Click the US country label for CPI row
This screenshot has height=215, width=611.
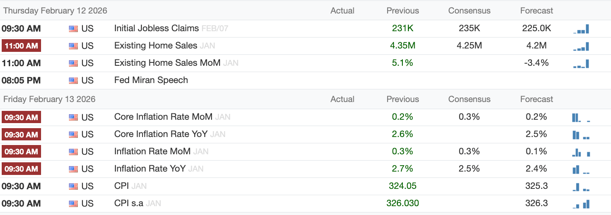coord(87,186)
